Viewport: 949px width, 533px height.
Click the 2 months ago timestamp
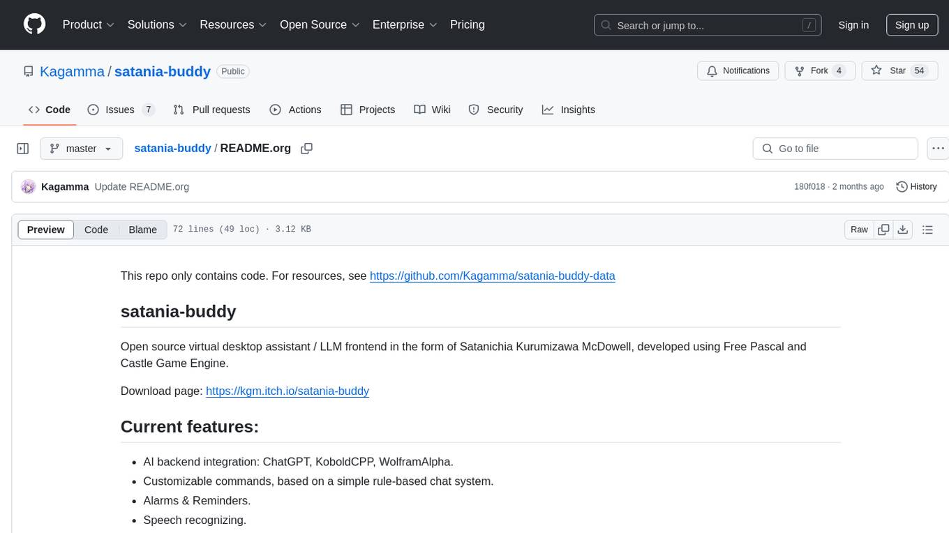[858, 187]
